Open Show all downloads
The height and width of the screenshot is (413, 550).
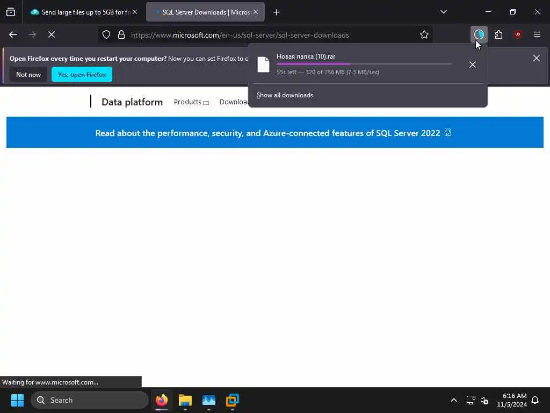(x=285, y=95)
